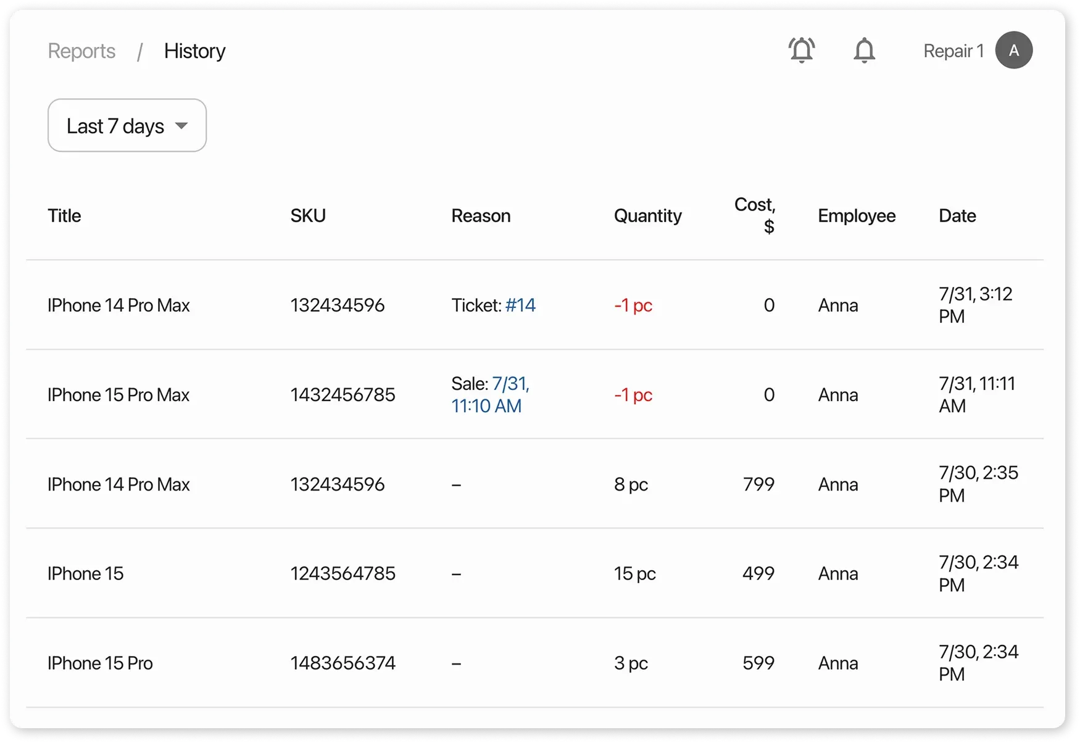Open the notifications bell icon
This screenshot has height=743, width=1080.
(x=864, y=50)
